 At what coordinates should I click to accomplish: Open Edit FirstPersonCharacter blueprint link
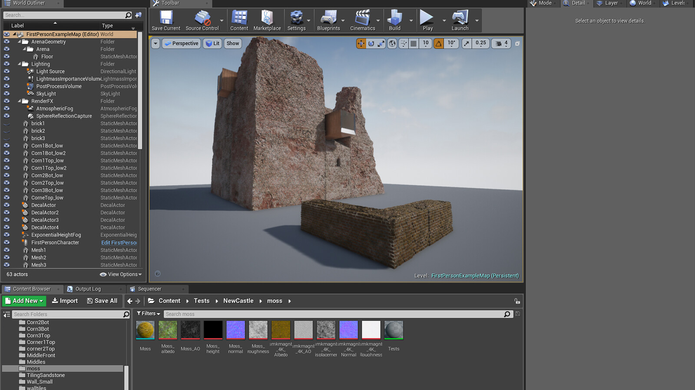pyautogui.click(x=119, y=243)
